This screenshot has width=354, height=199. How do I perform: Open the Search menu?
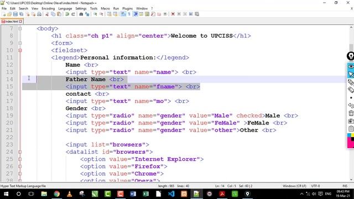(x=23, y=8)
